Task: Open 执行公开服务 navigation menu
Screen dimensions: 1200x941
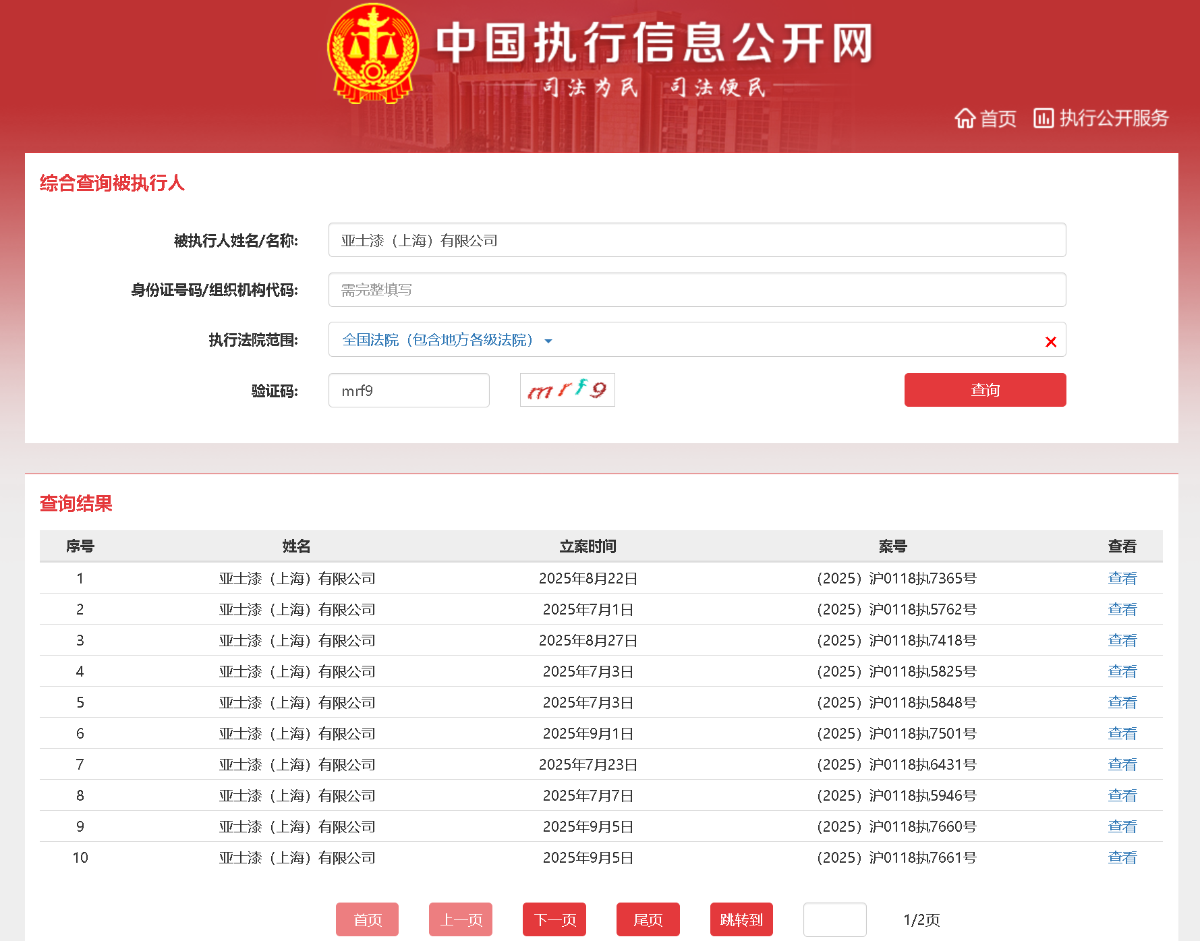Action: [1101, 118]
